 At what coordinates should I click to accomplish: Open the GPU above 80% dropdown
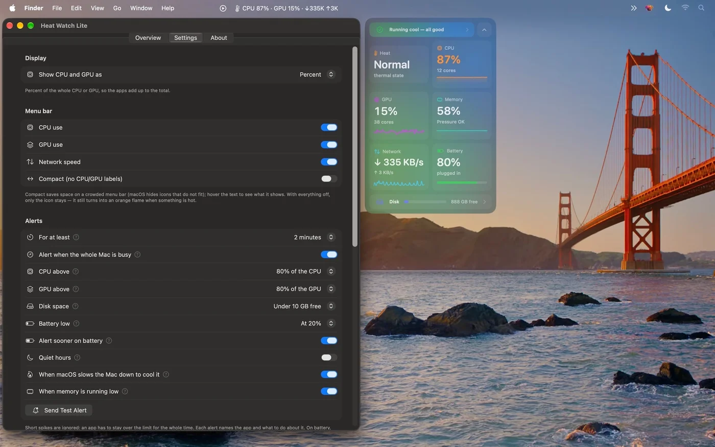click(306, 289)
